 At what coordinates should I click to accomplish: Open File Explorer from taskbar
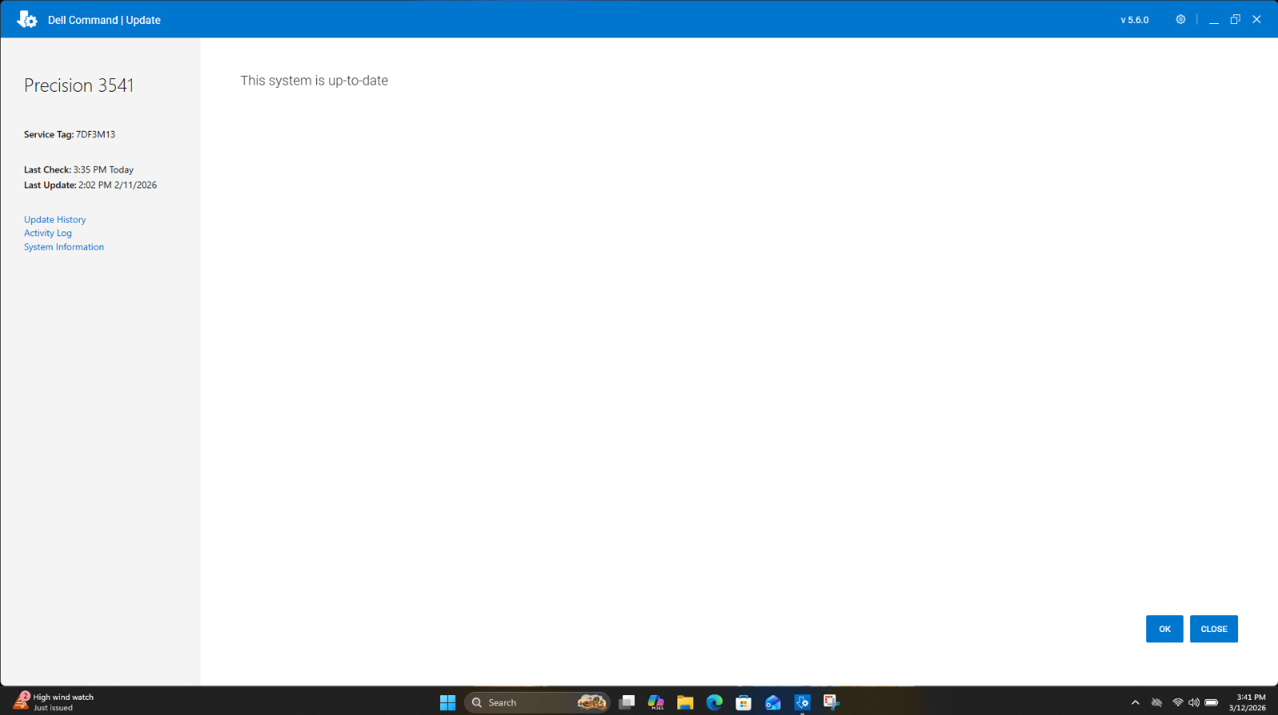point(685,702)
